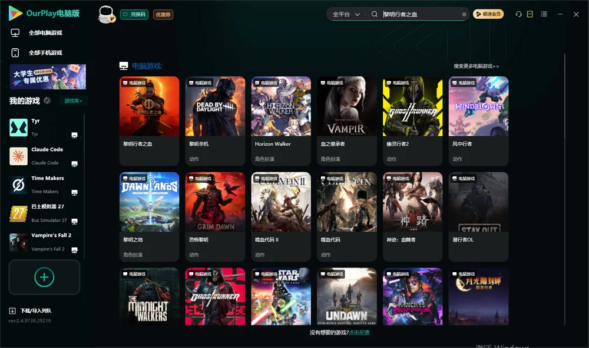The image size is (589, 348).
Task: Open 下载/导入列队 queue
Action: tap(36, 311)
